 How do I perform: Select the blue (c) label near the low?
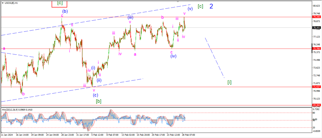pyautogui.click(x=95, y=95)
